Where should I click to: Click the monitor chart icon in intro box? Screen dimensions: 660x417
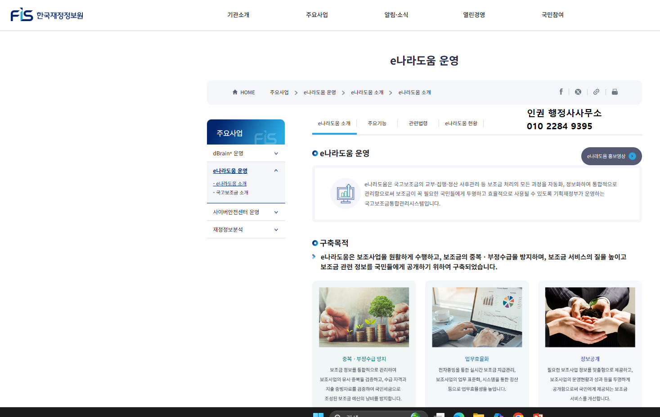pos(346,193)
